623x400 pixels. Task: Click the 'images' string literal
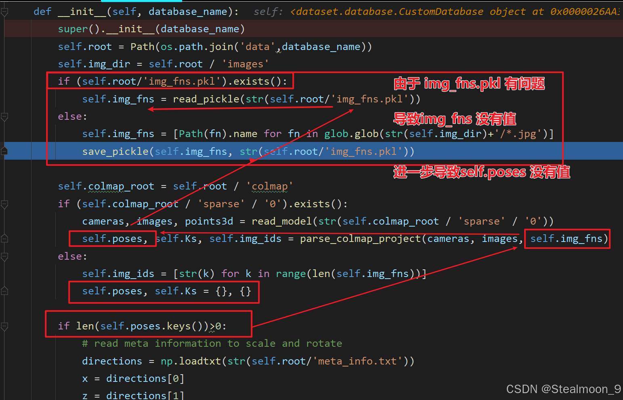245,64
